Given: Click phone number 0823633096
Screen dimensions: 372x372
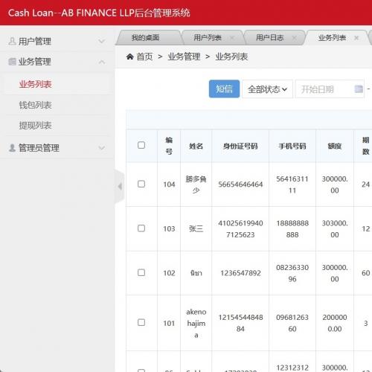Looking at the screenshot, I should (292, 273).
